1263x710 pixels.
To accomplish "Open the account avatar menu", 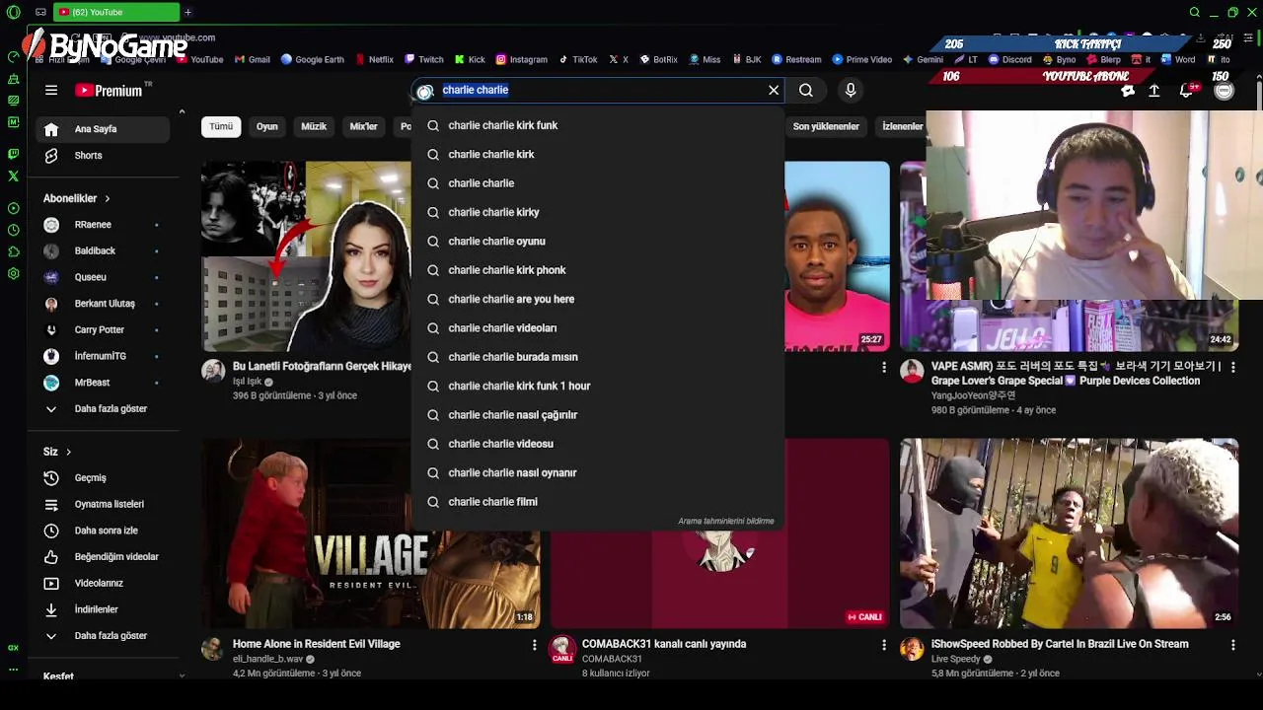I will click(1225, 91).
